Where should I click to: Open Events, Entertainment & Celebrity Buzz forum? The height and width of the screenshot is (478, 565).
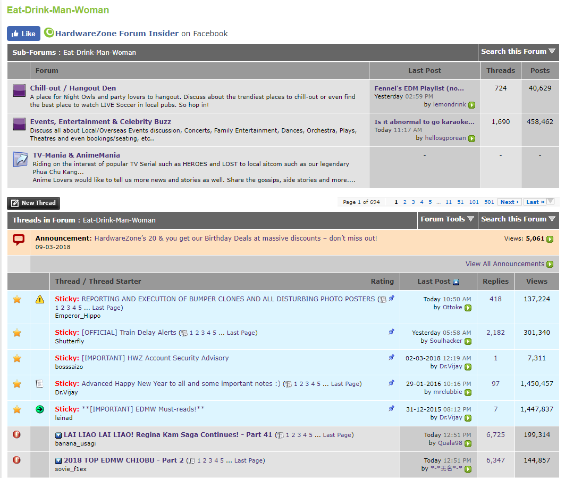click(100, 121)
